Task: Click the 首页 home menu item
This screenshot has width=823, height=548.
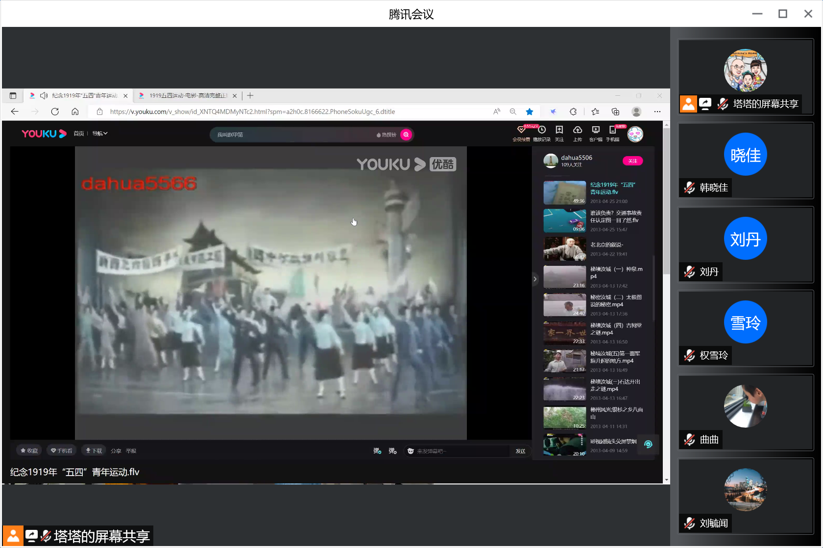Action: pos(79,134)
